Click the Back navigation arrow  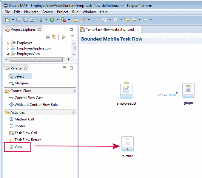pos(134,20)
